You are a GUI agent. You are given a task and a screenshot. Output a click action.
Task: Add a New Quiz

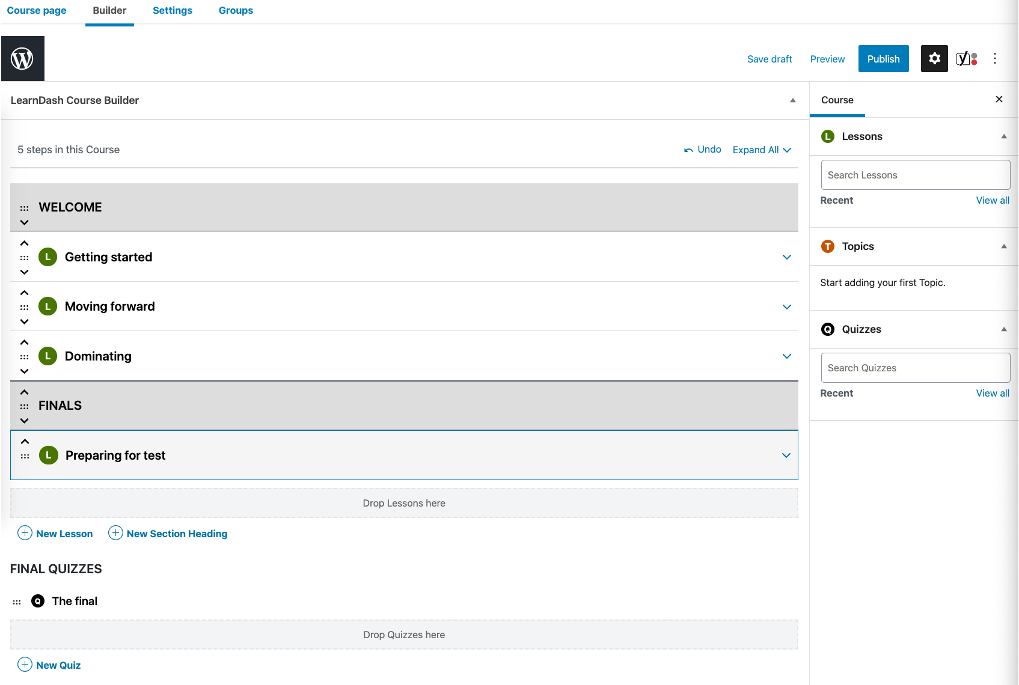49,665
